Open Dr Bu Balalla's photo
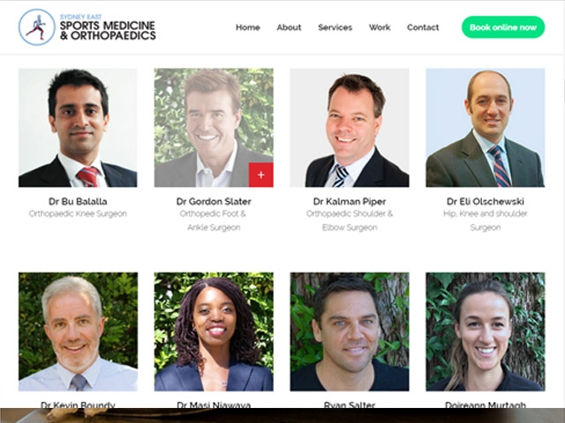565x423 pixels. [78, 128]
